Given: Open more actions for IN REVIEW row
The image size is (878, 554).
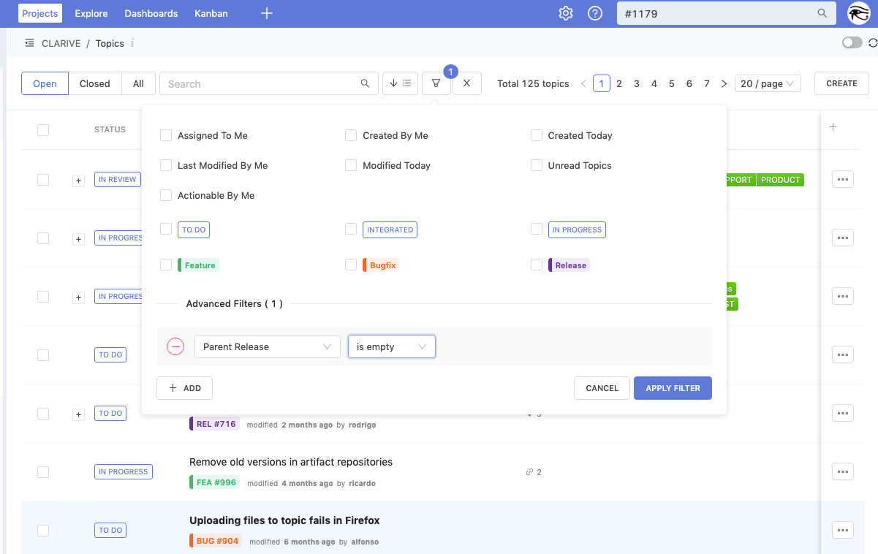Looking at the screenshot, I should pyautogui.click(x=843, y=179).
